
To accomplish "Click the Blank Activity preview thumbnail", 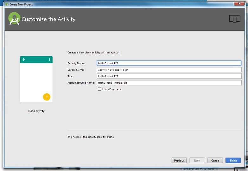I will (x=36, y=79).
